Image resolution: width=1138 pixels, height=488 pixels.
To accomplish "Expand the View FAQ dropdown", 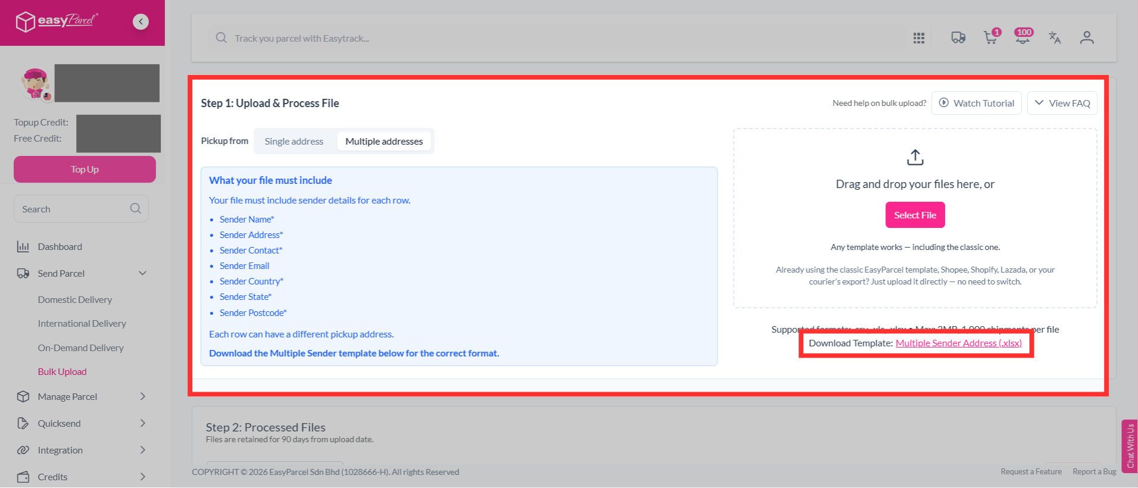I will pos(1062,103).
